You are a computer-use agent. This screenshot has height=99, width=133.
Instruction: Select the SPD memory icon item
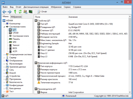[10, 42]
